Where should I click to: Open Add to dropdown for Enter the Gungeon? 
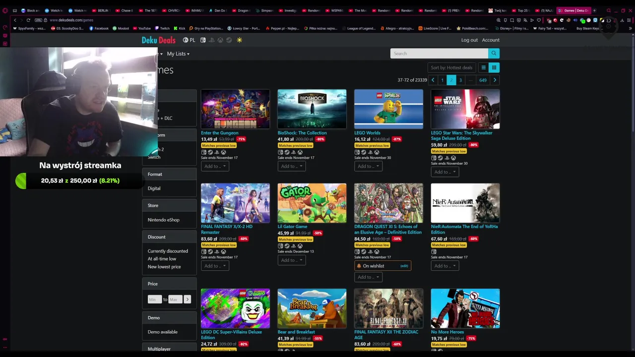[x=215, y=166]
